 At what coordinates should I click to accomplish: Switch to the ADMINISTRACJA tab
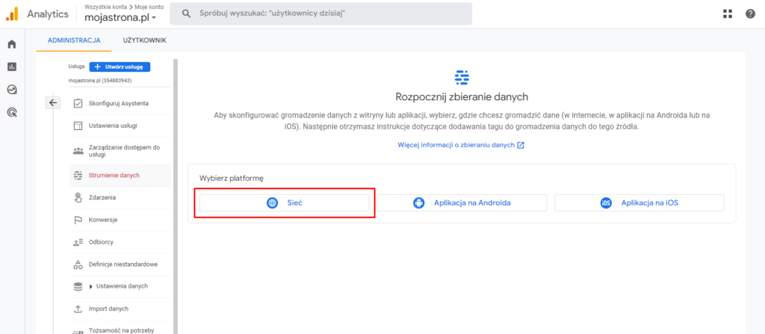pos(74,40)
